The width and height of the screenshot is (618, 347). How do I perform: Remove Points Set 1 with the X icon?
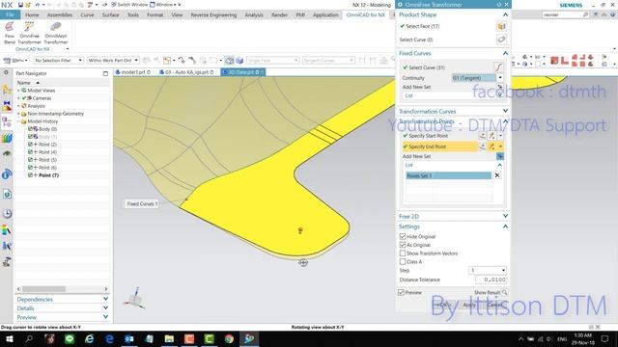click(497, 175)
